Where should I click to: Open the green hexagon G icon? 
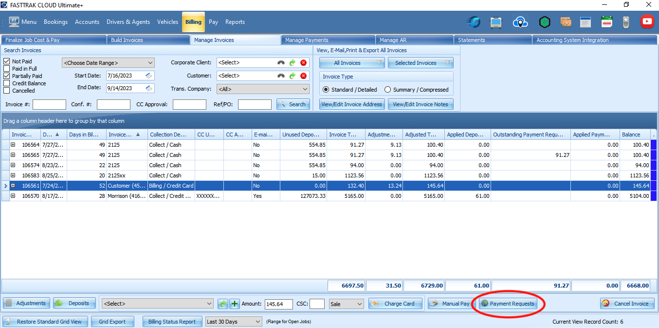pyautogui.click(x=545, y=22)
